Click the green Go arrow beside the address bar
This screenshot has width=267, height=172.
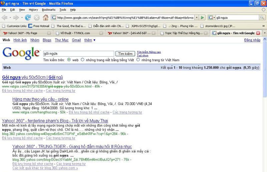pos(202,18)
